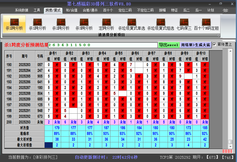237x162 pixels.
Task: Open the second 杀1跨分析 analysis icon
Action: (x=37, y=24)
